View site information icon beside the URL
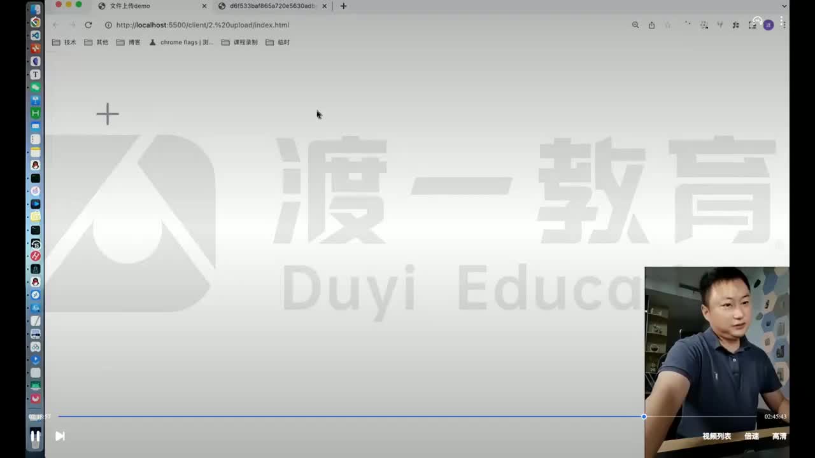 (x=108, y=25)
